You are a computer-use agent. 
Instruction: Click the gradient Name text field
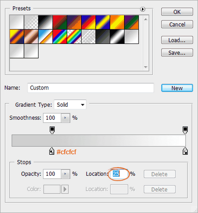[91, 88]
